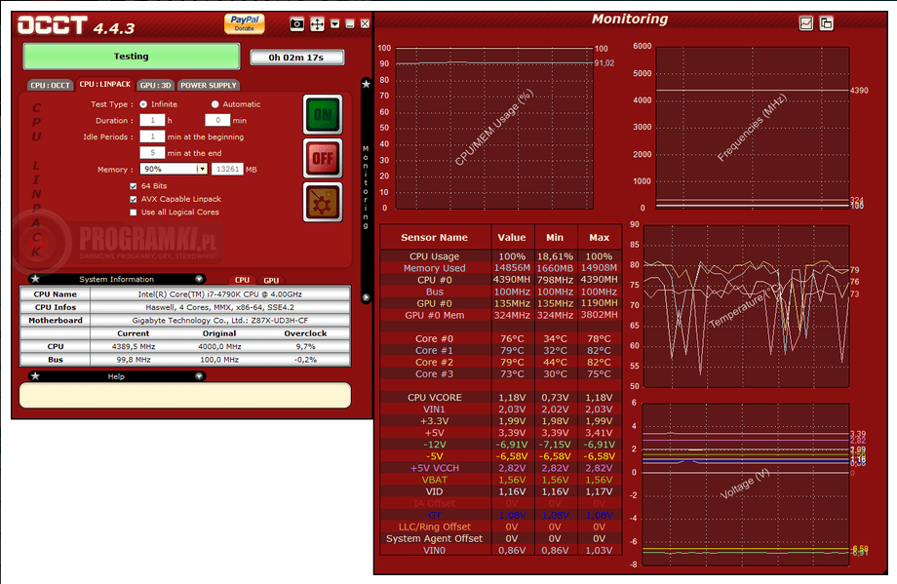Collapse the System Information section arrow

pyautogui.click(x=199, y=279)
